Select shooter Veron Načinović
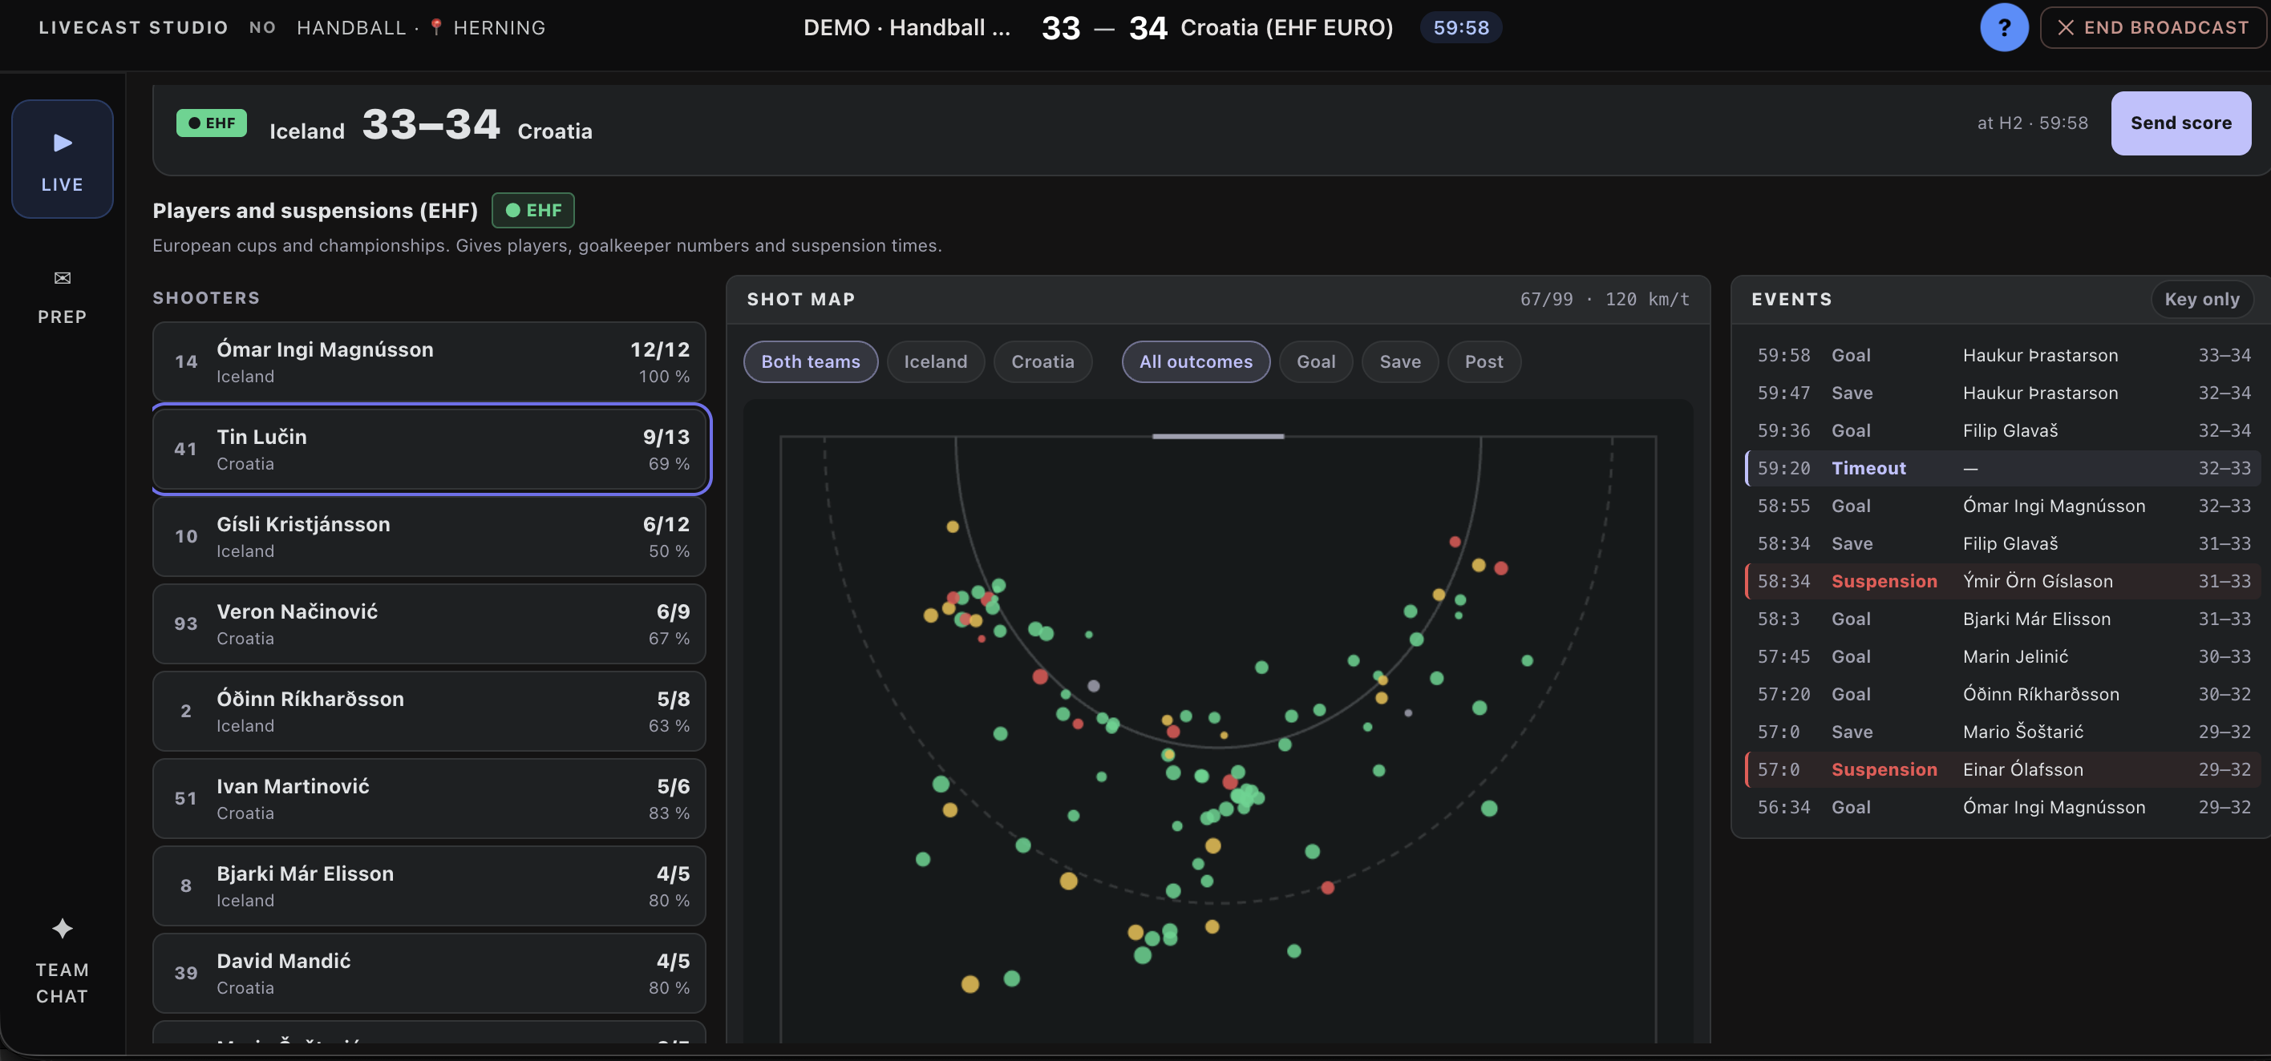2271x1061 pixels. 429,623
